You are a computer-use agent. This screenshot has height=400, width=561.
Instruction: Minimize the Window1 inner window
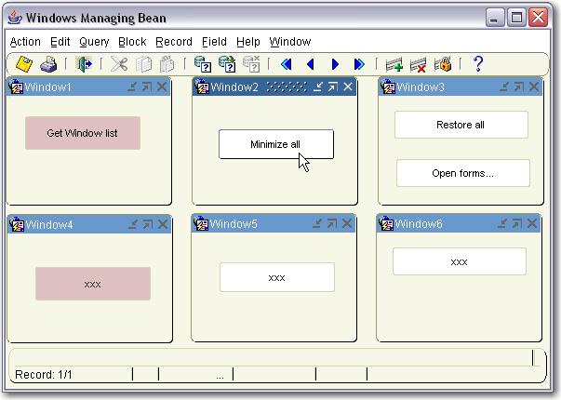coord(132,87)
